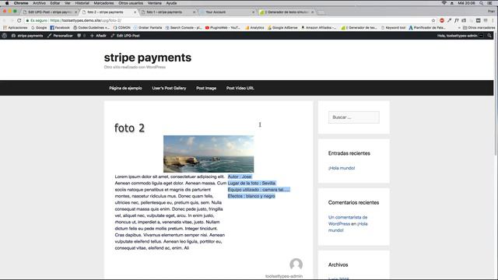The width and height of the screenshot is (498, 280).
Task: Click the f? fonts extension icon
Action: click(x=457, y=20)
